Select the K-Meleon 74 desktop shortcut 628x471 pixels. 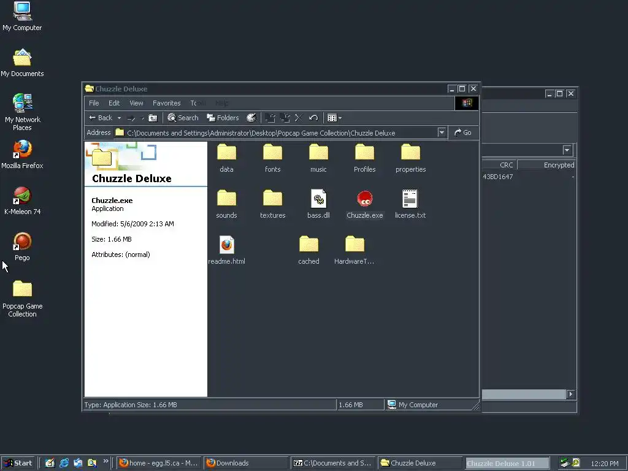[x=22, y=201]
